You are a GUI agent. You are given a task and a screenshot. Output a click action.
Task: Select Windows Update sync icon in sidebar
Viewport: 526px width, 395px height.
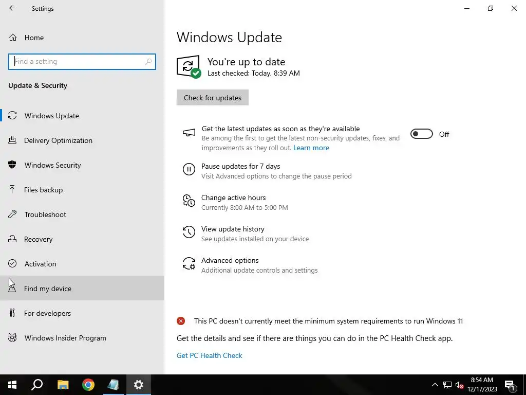point(12,116)
